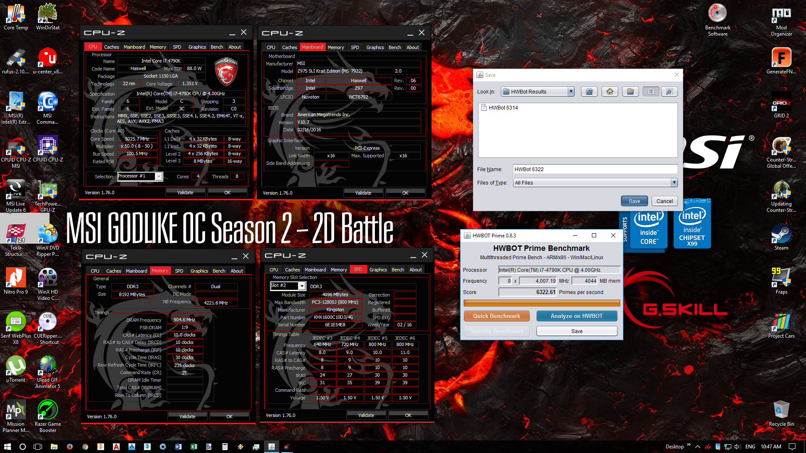Open About tab in SPD CPU-Z window
The width and height of the screenshot is (806, 453).
[x=416, y=270]
